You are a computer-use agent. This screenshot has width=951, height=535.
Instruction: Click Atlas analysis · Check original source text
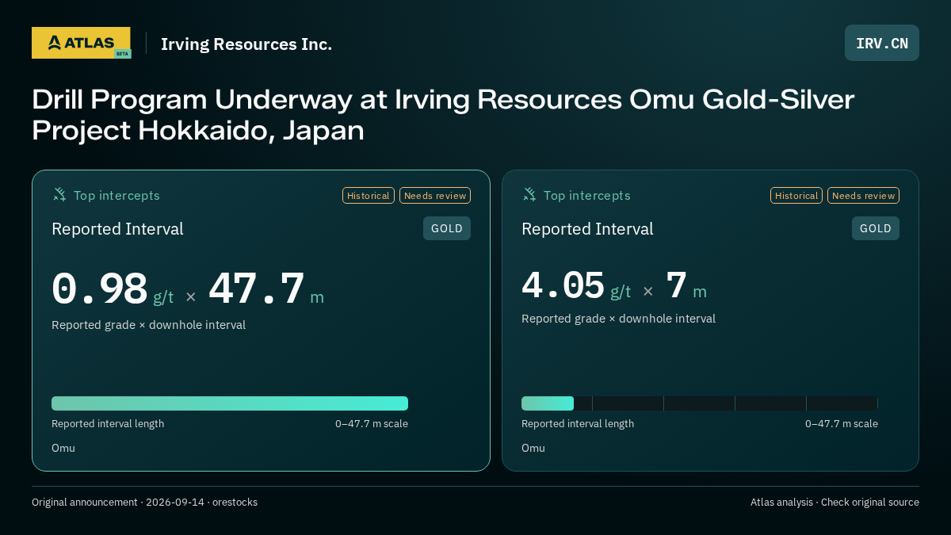click(x=835, y=503)
